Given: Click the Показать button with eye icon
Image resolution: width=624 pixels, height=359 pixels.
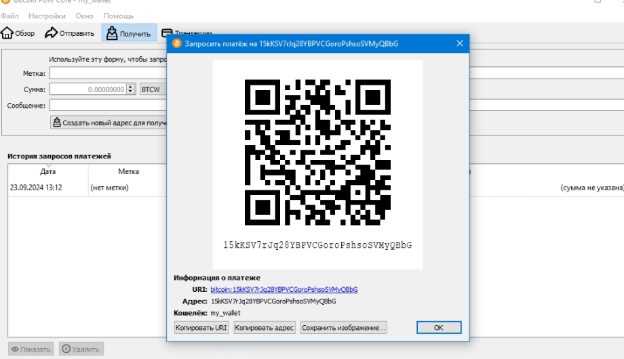Looking at the screenshot, I should coord(31,349).
